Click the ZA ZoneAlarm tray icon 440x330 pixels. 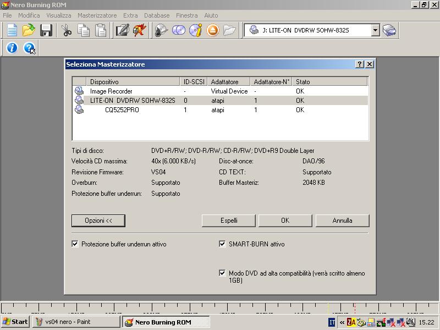click(x=351, y=322)
